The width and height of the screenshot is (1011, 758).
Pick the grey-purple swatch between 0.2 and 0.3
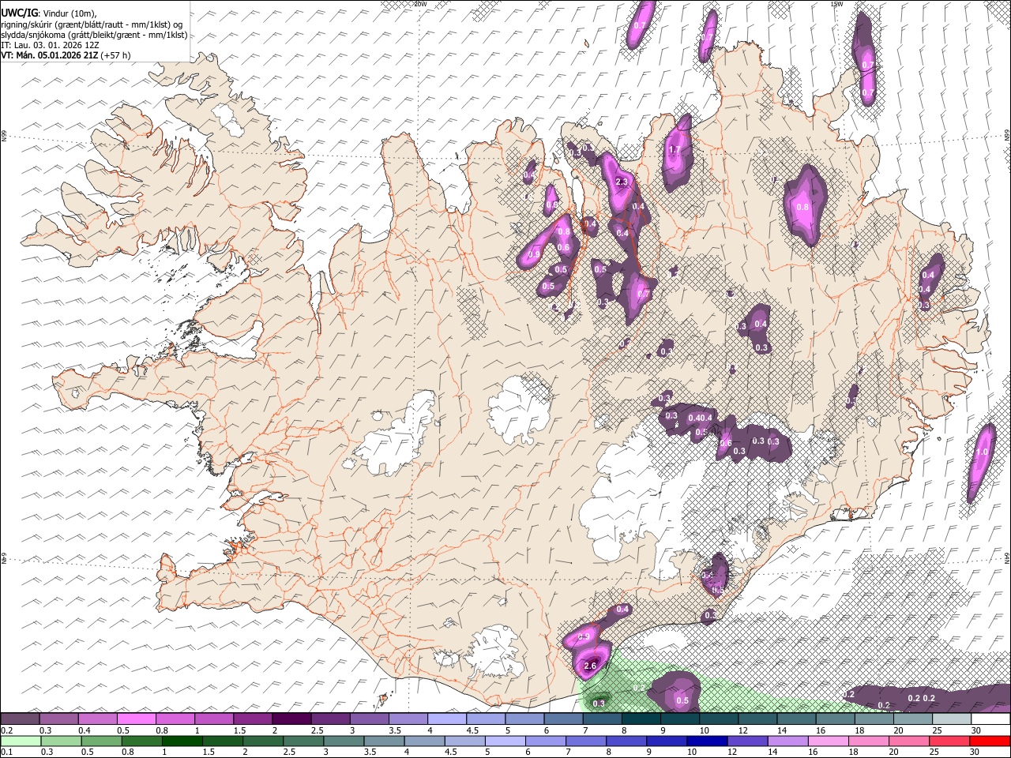pyautogui.click(x=20, y=719)
